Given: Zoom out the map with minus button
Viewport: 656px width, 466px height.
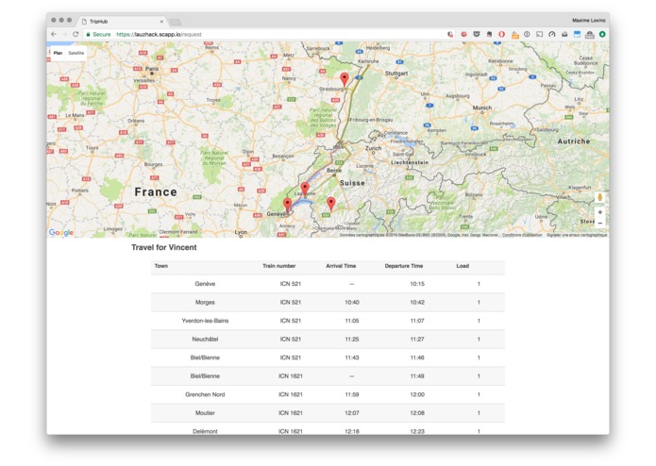Looking at the screenshot, I should coord(600,224).
